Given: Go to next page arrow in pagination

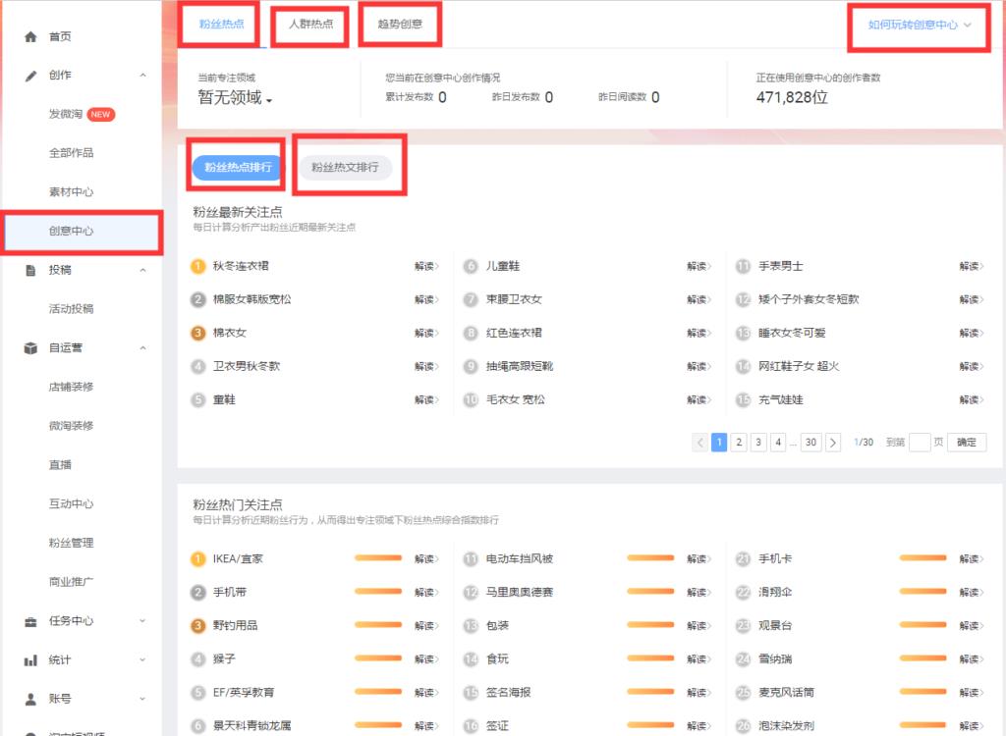Looking at the screenshot, I should [833, 443].
